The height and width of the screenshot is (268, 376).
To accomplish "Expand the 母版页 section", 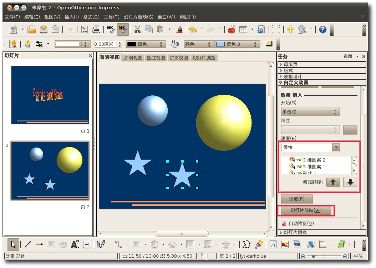I will 322,64.
